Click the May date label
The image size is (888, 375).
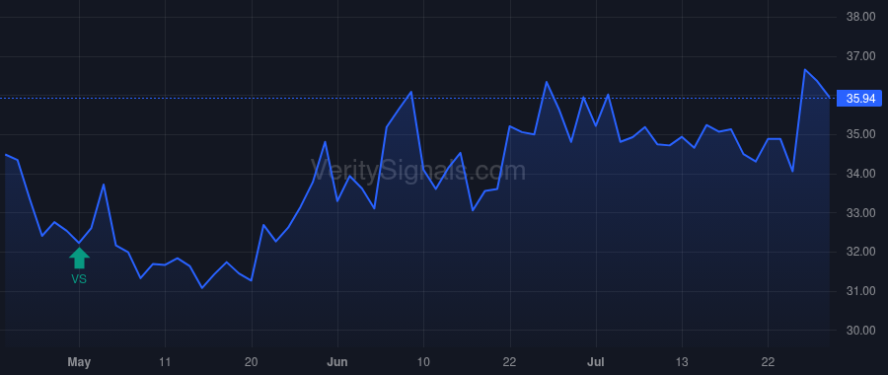click(x=79, y=362)
